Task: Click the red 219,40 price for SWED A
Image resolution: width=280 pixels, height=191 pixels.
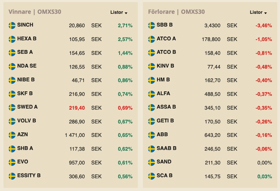Action: (76, 108)
